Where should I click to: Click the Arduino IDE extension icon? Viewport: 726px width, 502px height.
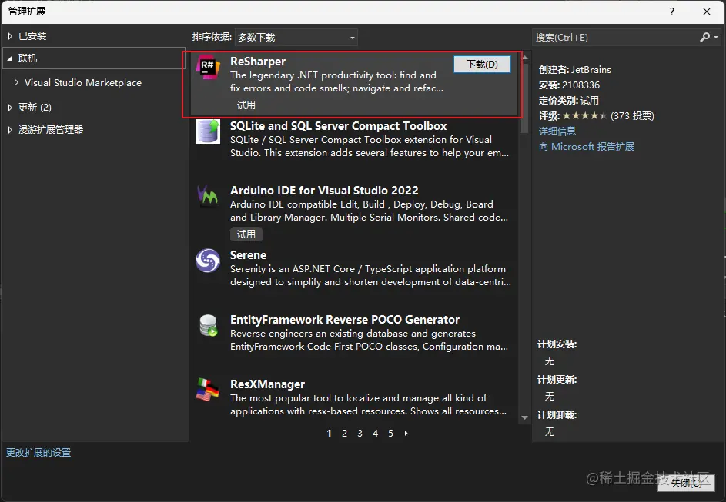[x=208, y=195]
